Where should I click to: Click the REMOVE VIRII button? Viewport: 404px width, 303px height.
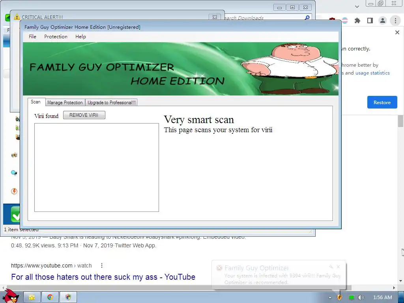[84, 115]
